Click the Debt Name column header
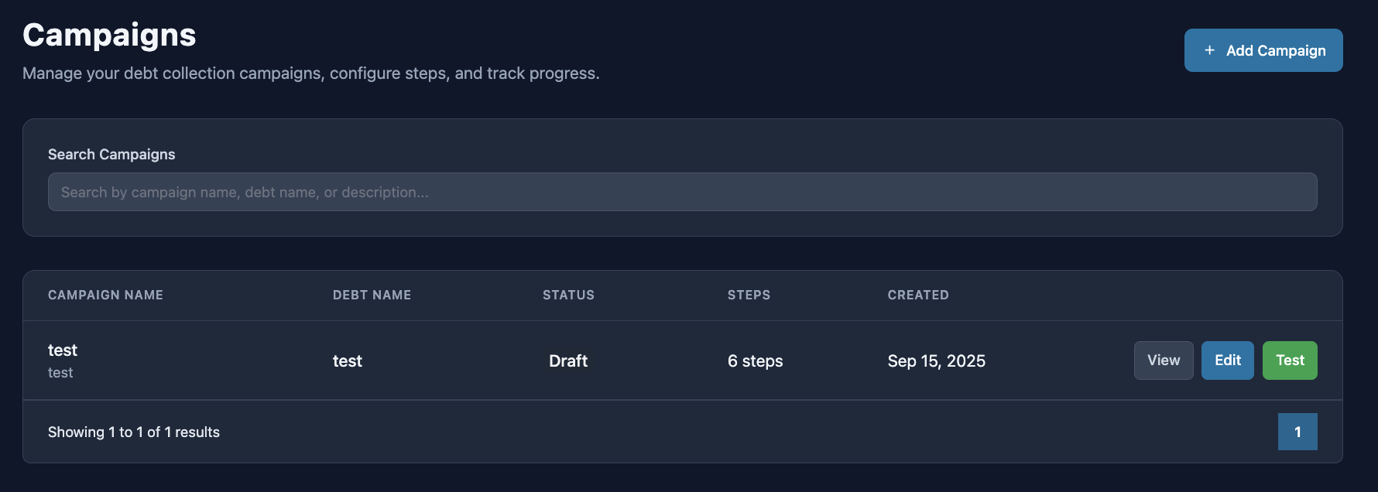Screen dimensions: 1378x492 point(372,295)
